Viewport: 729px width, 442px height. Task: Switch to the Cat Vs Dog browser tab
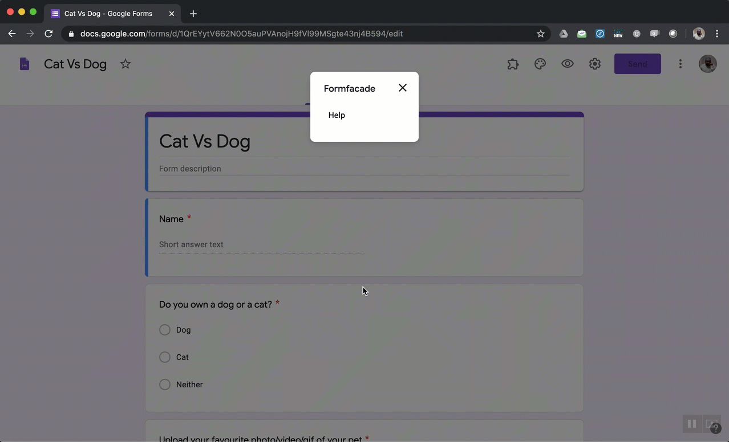click(x=108, y=13)
